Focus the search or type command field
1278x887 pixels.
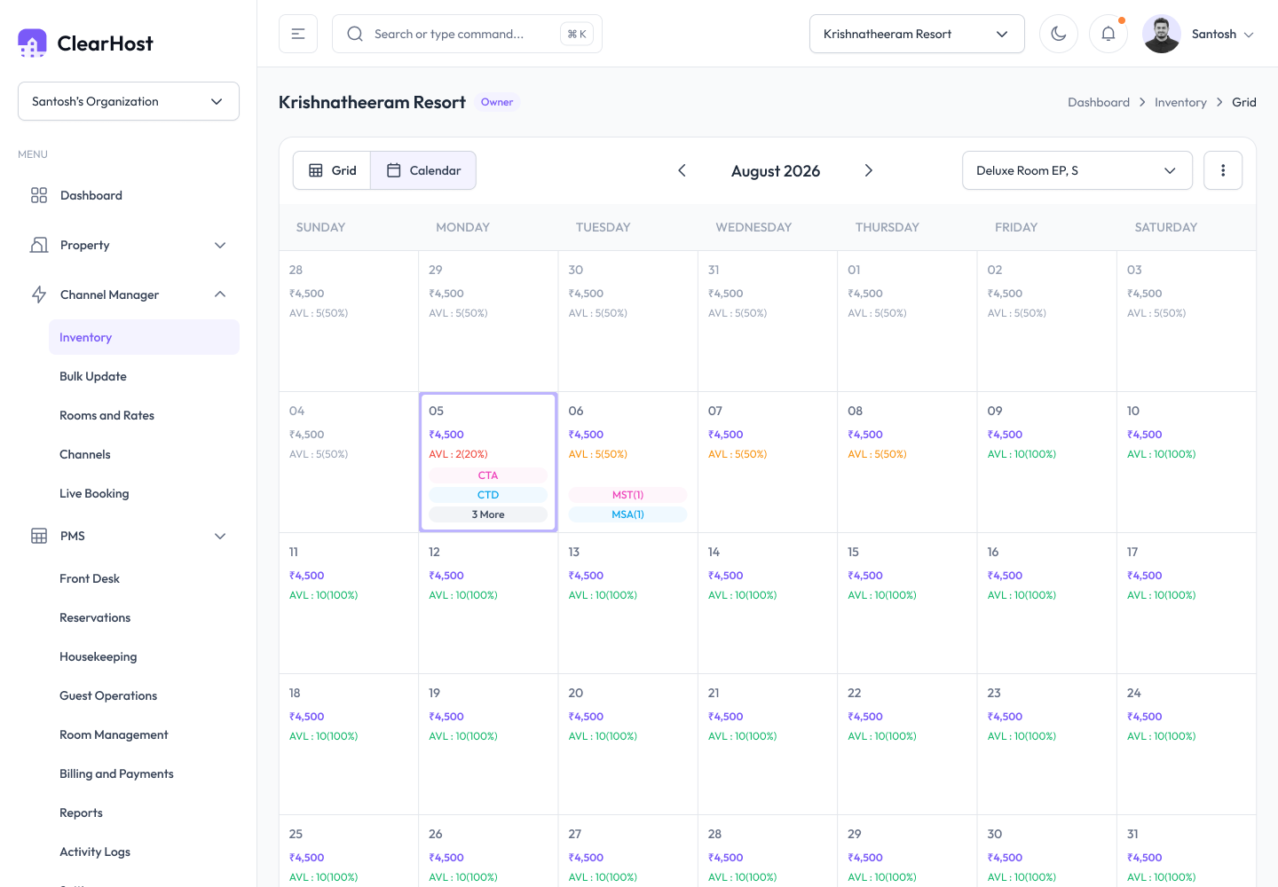tap(467, 34)
